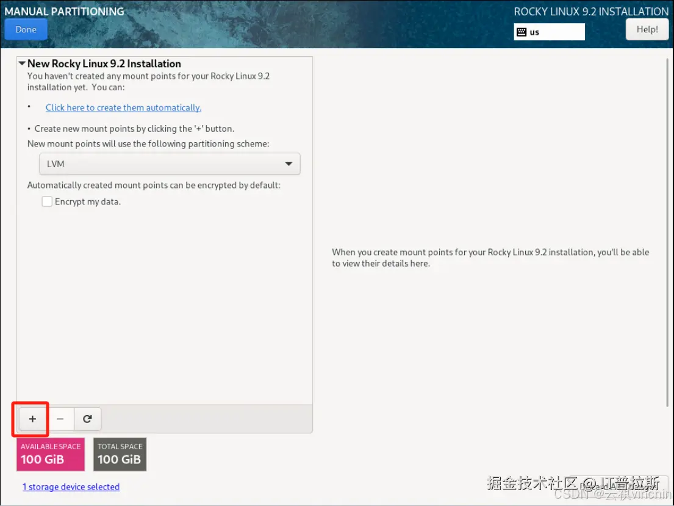Open the LVM partitioning scheme dropdown
The height and width of the screenshot is (506, 674).
[170, 164]
